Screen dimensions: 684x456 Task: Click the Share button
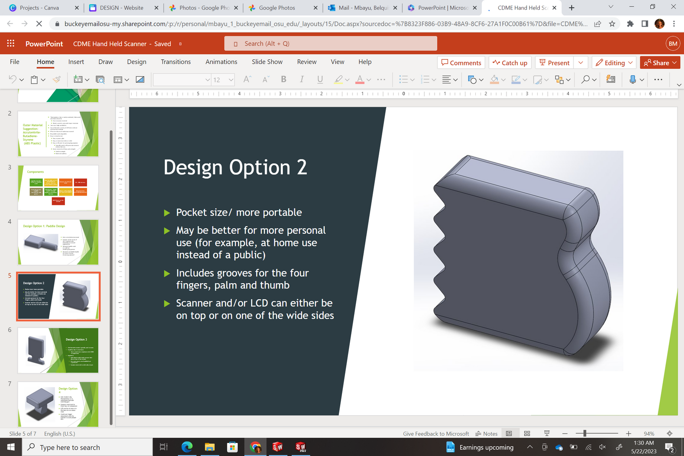pos(660,63)
